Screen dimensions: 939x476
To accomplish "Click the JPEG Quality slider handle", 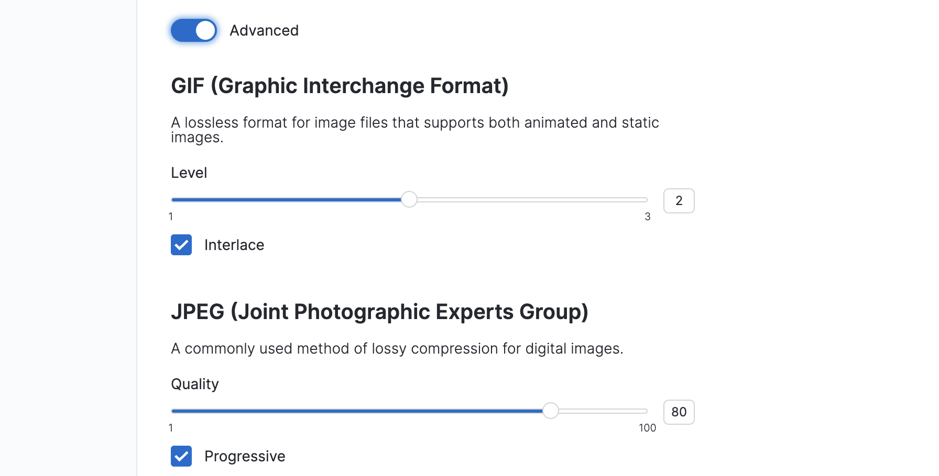I will (x=550, y=411).
